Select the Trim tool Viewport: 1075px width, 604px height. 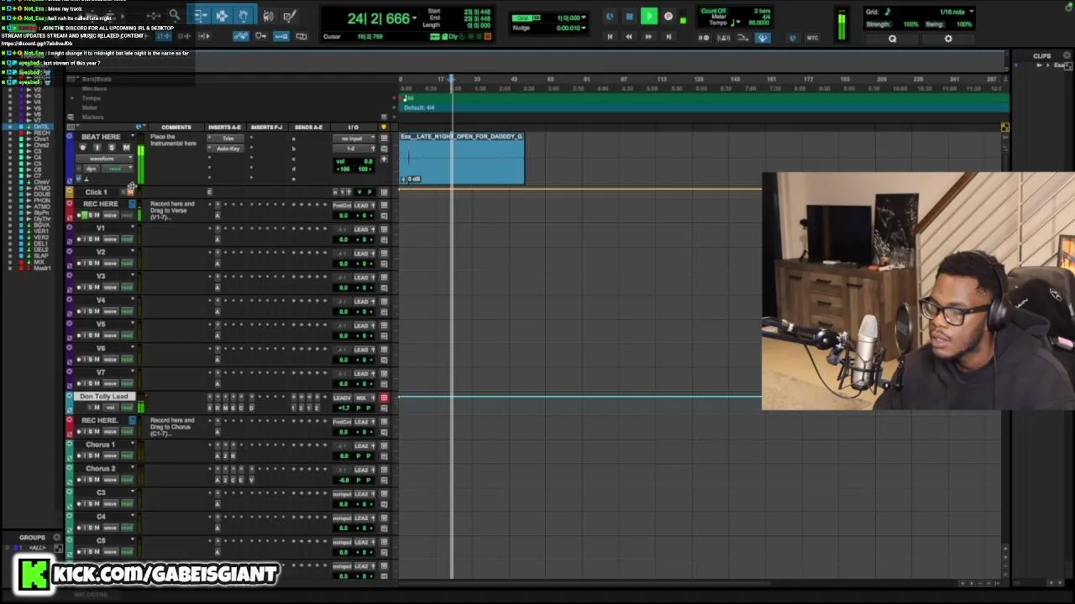pyautogui.click(x=200, y=15)
